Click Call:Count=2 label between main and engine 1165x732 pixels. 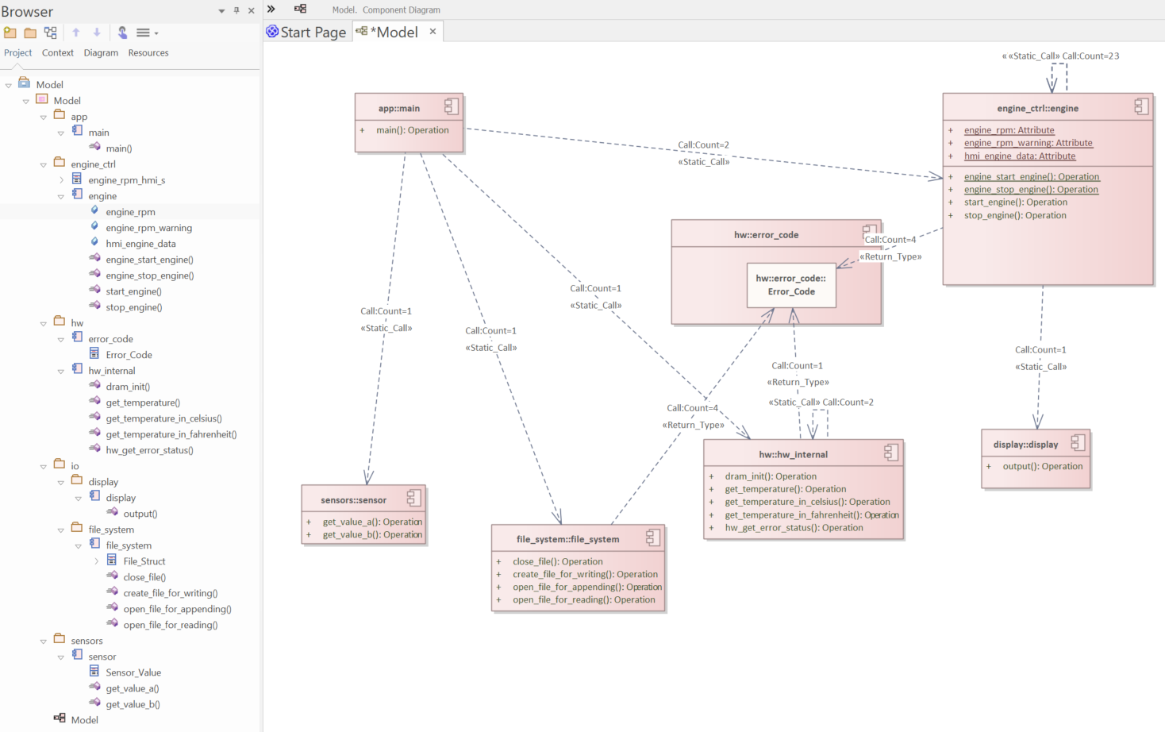[x=703, y=144]
